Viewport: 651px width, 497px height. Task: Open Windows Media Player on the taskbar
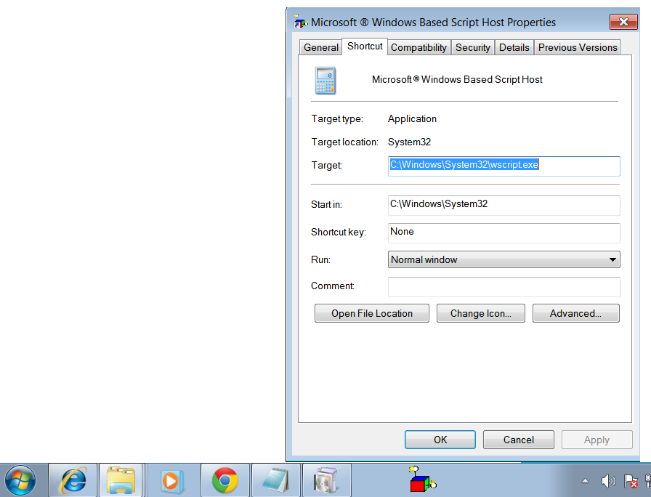tap(173, 480)
